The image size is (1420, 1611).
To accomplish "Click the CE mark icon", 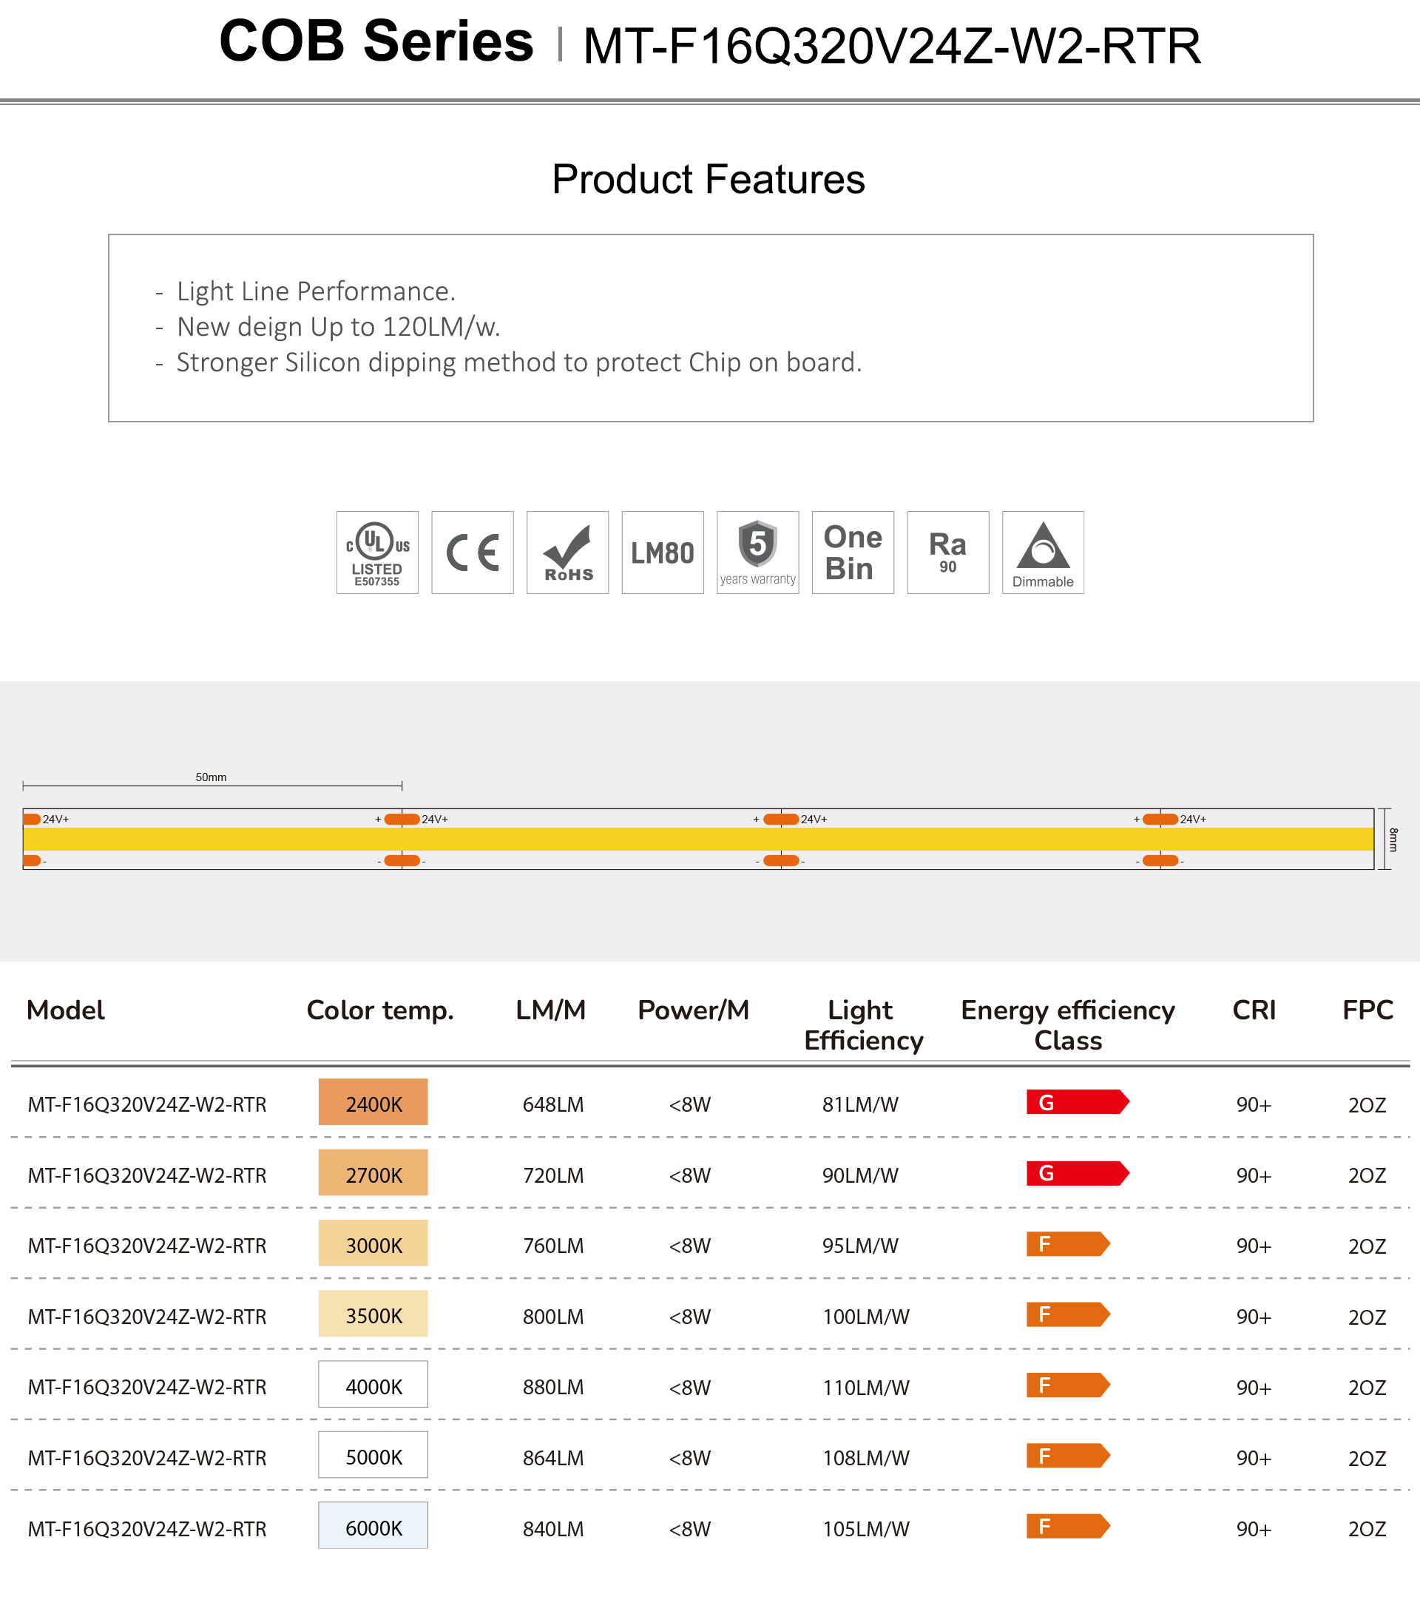I will click(472, 553).
